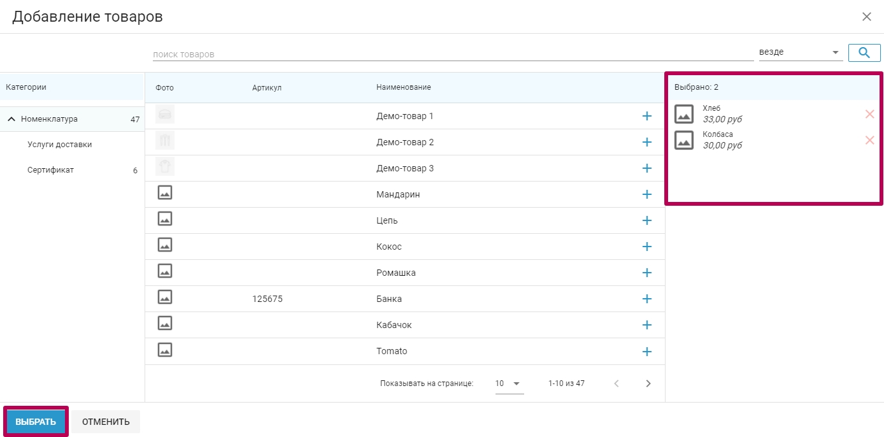The height and width of the screenshot is (437, 884).
Task: Open photo thumbnail of Демо-товар 3
Action: (x=165, y=166)
